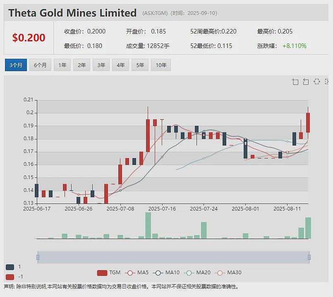Click the 2025-08-11 date axis label
Viewport: 333px width, 297px height.
click(x=287, y=208)
